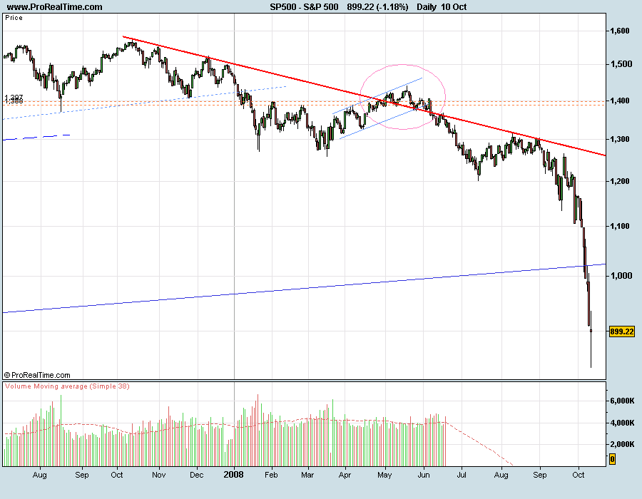Click the 4,000K volume axis label
Image resolution: width=642 pixels, height=499 pixels.
click(x=621, y=423)
